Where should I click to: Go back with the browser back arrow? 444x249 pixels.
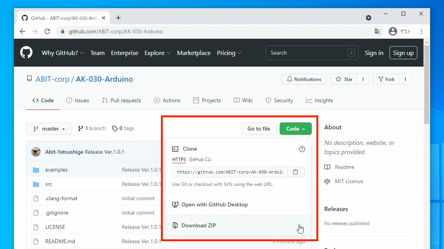(x=22, y=31)
